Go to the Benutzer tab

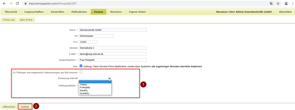(116, 12)
